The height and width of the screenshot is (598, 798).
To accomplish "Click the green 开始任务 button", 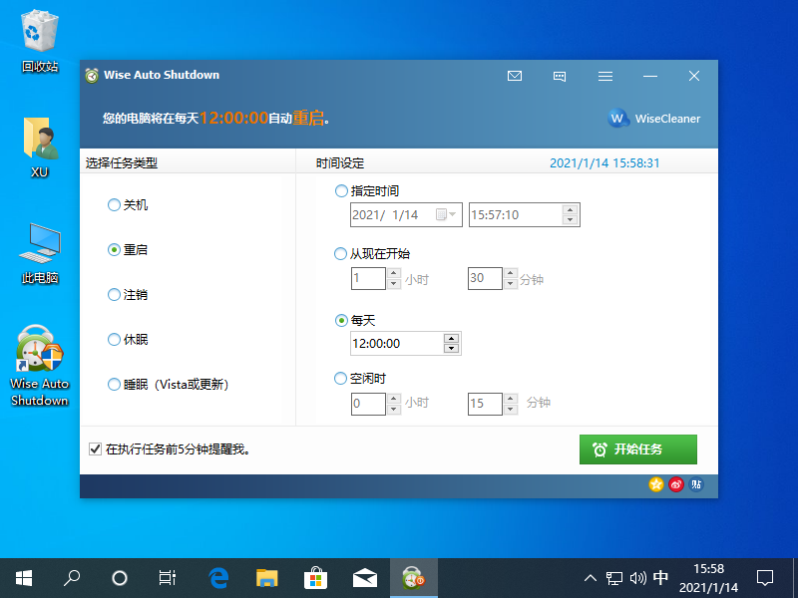I will point(637,449).
